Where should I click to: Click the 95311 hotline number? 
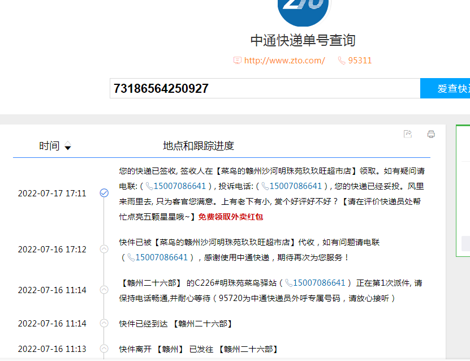[360, 61]
